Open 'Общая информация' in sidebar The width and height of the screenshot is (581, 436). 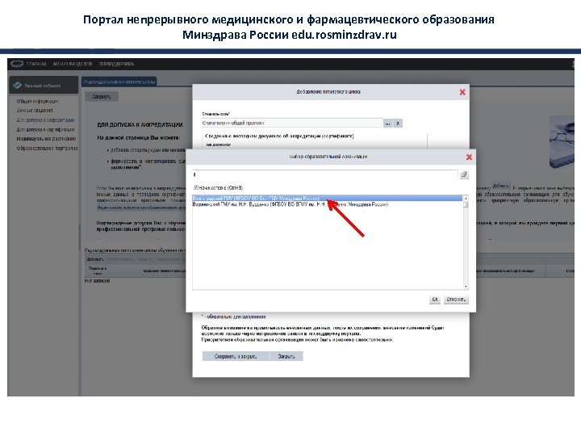click(37, 101)
